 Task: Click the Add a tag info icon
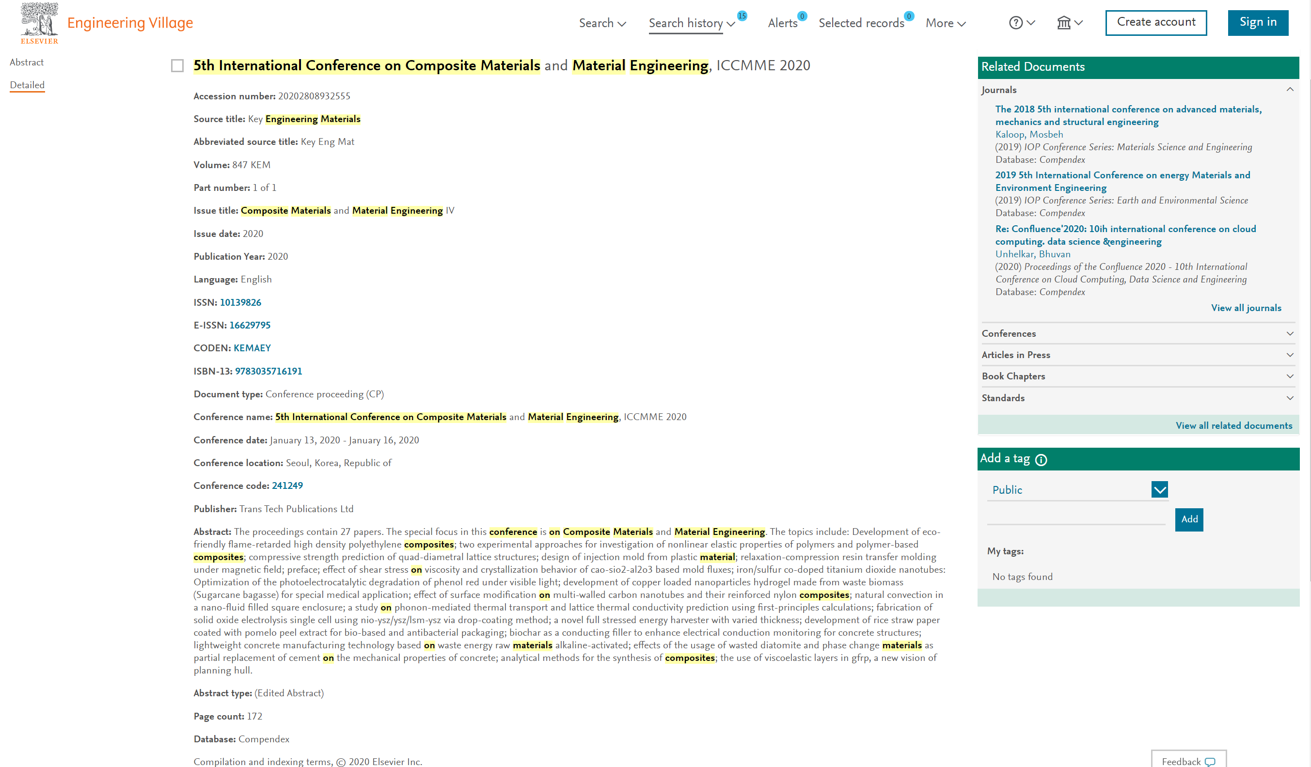click(x=1041, y=460)
